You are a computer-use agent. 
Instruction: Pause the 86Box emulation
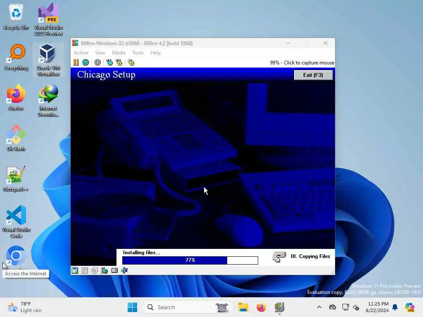click(x=76, y=63)
